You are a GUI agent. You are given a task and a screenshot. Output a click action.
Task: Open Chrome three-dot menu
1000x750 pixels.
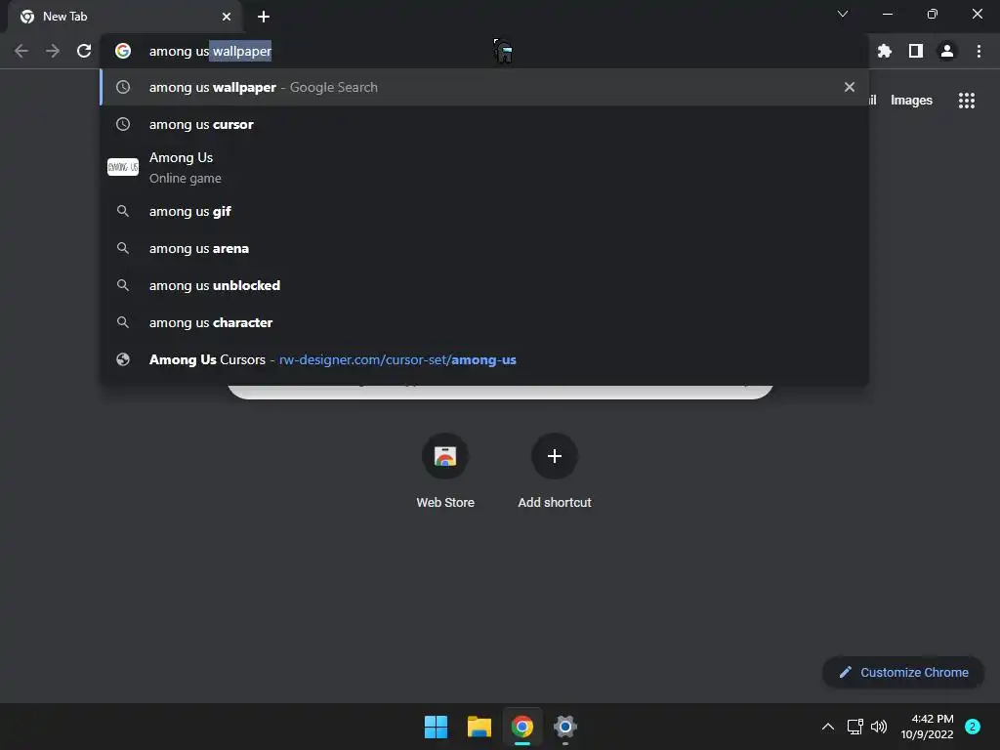[979, 51]
